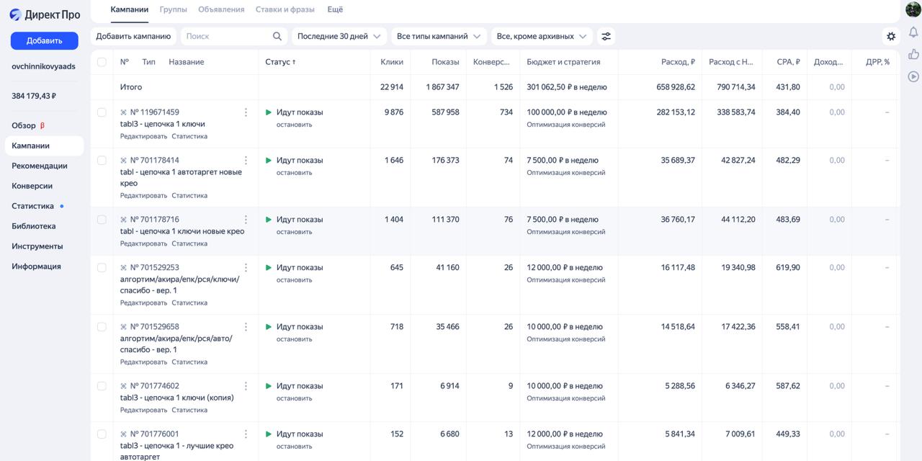Click the thumbs-up feedback icon
This screenshot has width=922, height=461.
click(x=913, y=54)
